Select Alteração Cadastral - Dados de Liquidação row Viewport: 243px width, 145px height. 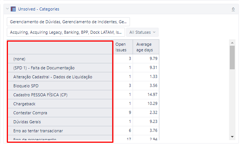[60, 77]
